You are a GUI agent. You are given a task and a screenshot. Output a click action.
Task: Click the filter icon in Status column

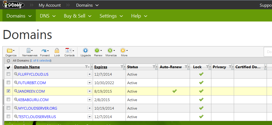coord(154,67)
